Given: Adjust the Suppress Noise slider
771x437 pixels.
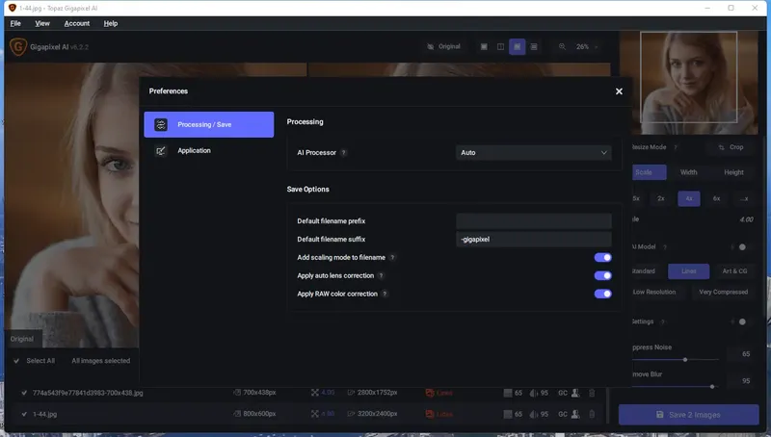Looking at the screenshot, I should coord(685,359).
